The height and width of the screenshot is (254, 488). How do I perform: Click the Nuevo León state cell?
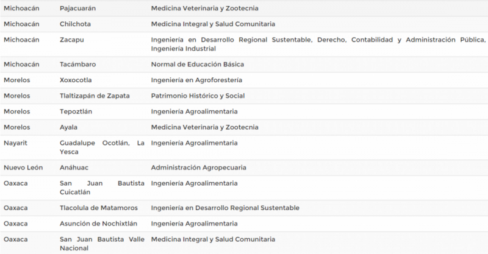tap(24, 168)
